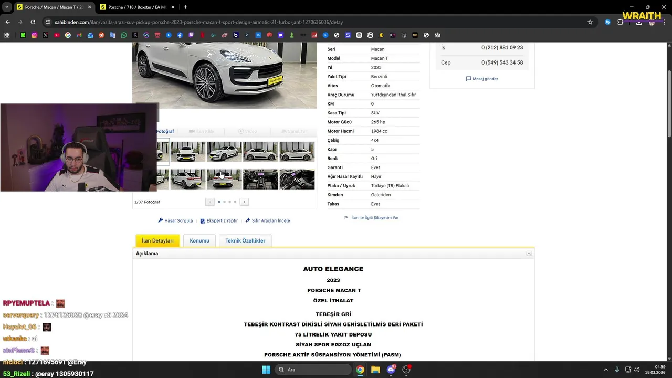
Task: Open the site info icon beside the URL
Action: click(x=48, y=22)
